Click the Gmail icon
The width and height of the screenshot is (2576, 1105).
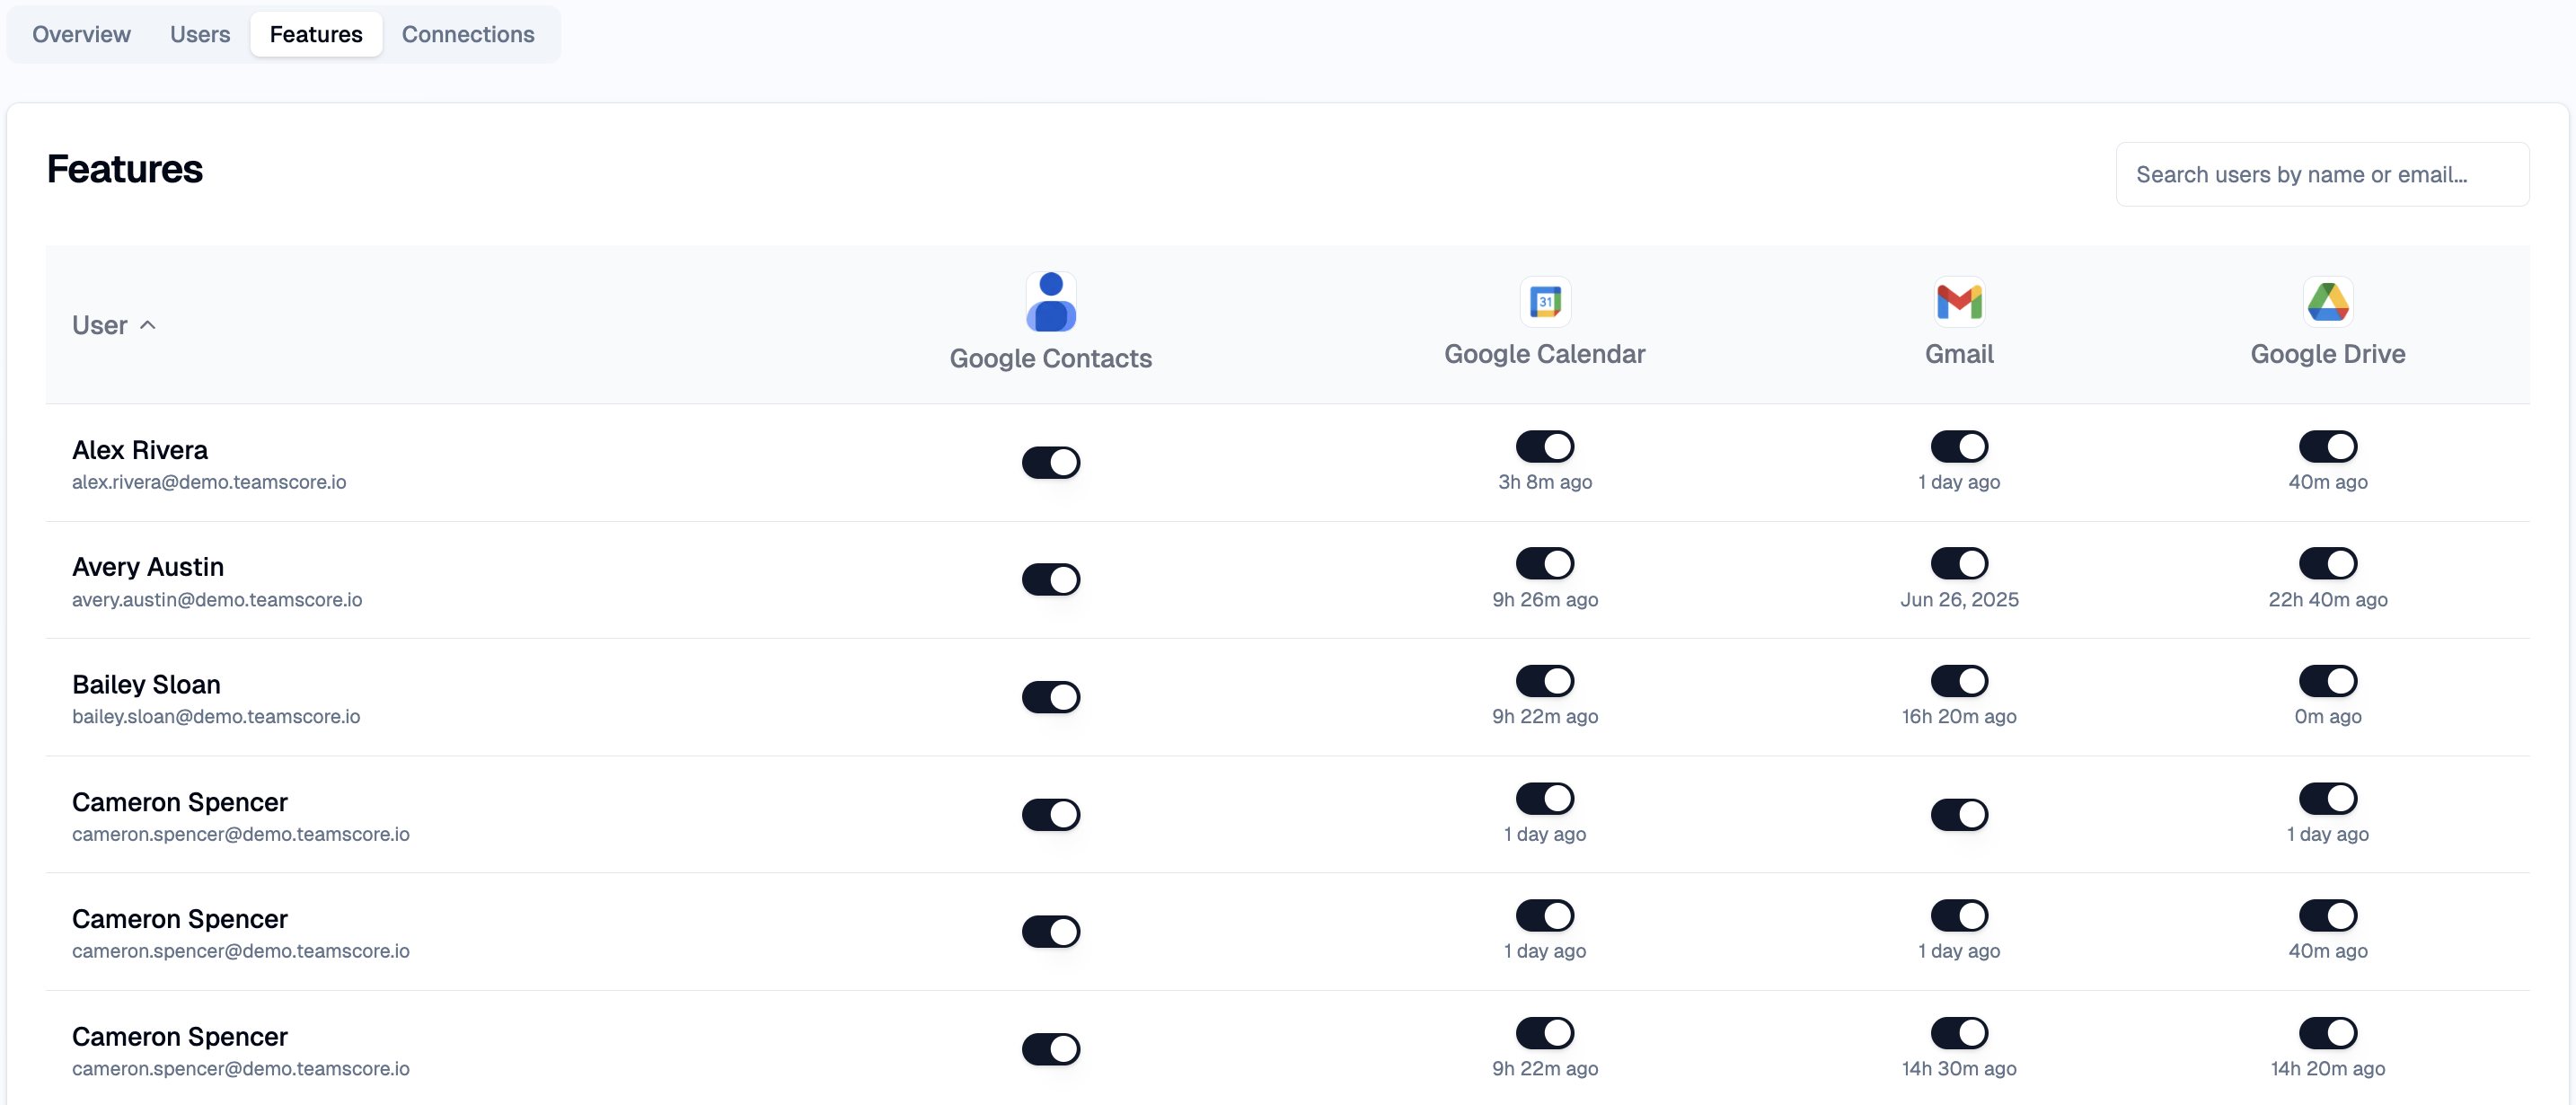coord(1958,301)
